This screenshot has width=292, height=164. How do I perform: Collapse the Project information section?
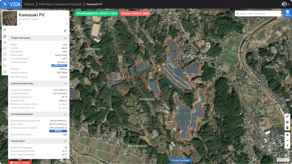(65, 38)
